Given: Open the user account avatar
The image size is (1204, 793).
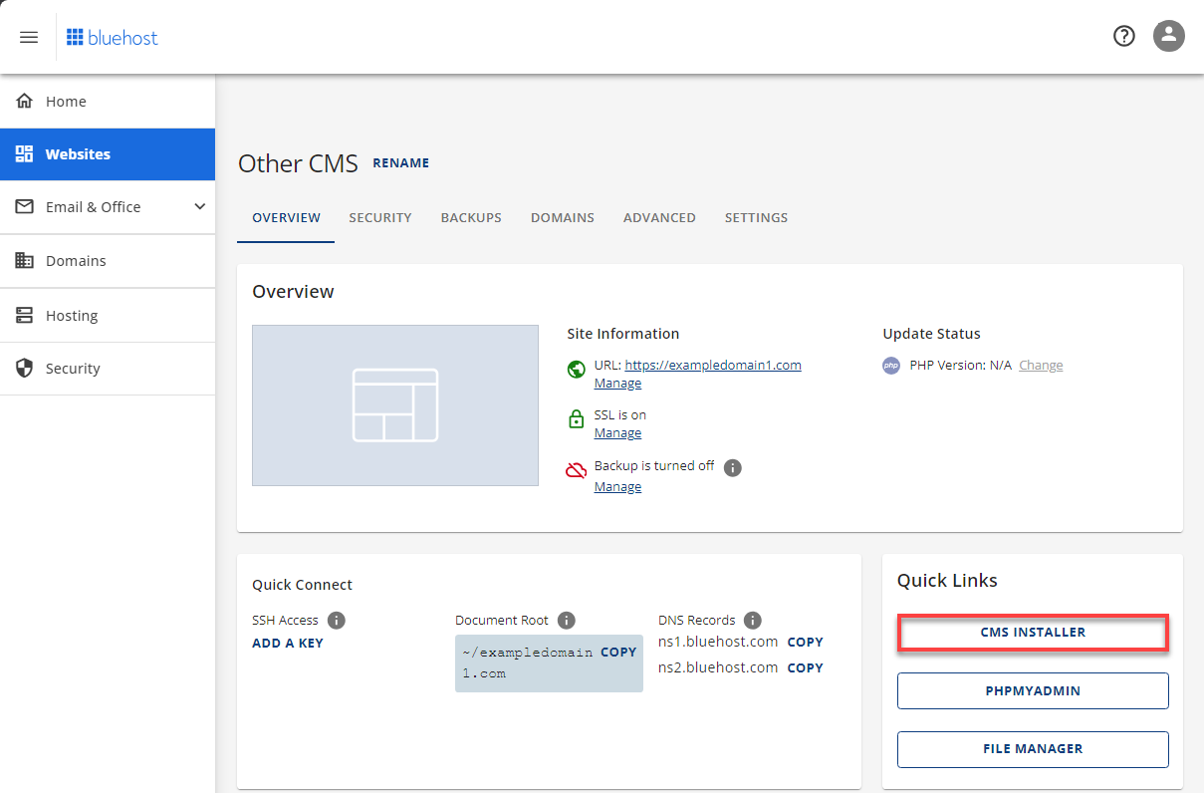Looking at the screenshot, I should [x=1168, y=36].
